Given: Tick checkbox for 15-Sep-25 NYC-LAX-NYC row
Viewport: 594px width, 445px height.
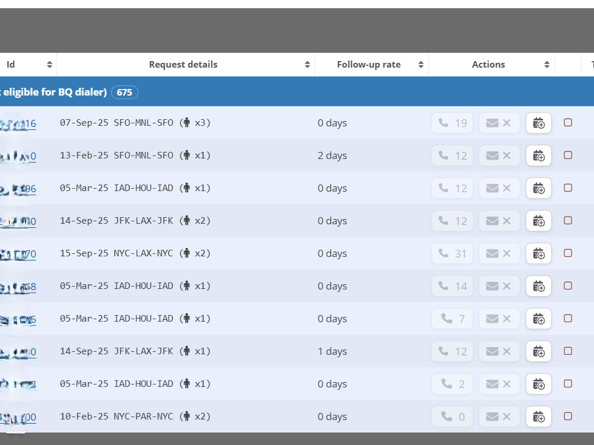Looking at the screenshot, I should point(568,253).
